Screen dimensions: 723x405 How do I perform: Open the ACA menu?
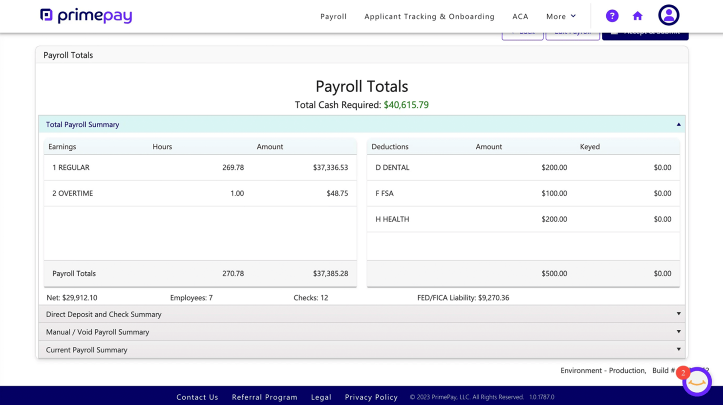[520, 17]
